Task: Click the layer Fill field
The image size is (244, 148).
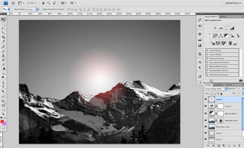Action: pyautogui.click(x=239, y=94)
